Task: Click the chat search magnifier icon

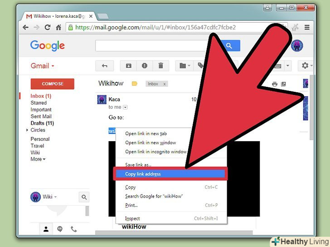Action: 84,197
